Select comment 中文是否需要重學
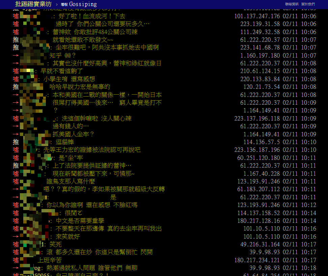 [80, 221]
